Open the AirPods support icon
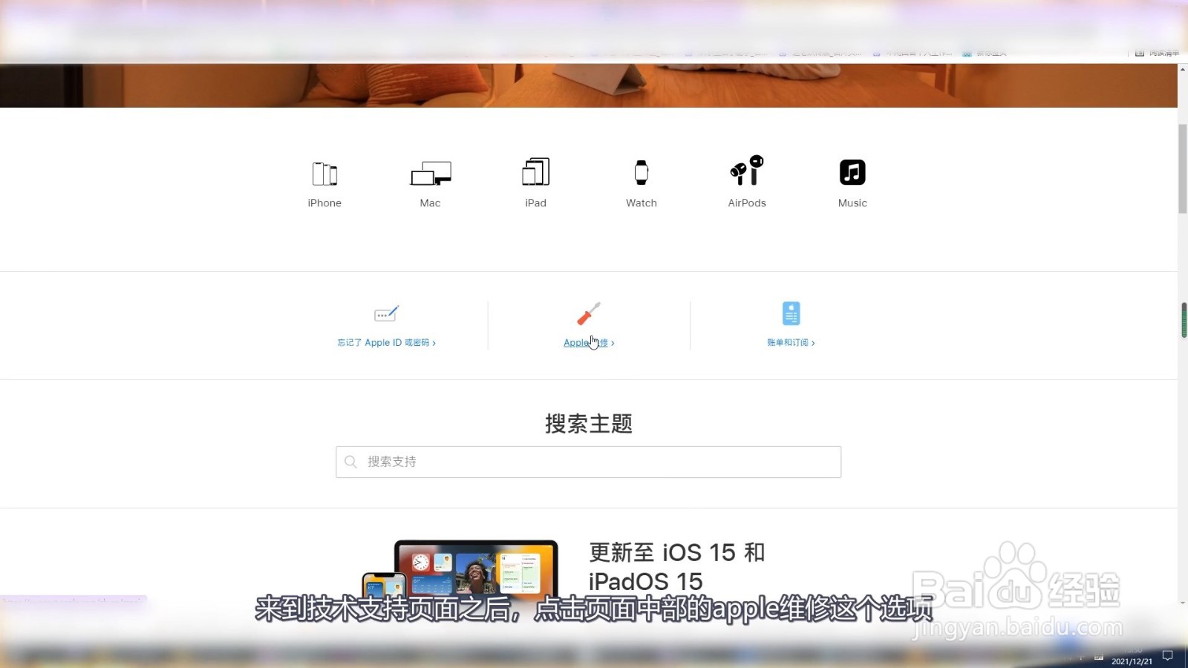 point(747,170)
